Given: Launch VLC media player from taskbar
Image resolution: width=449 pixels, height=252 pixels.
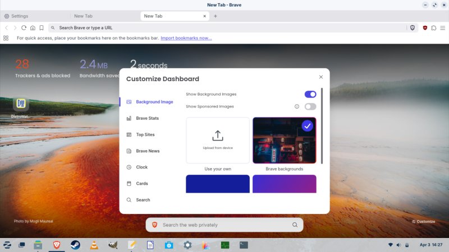Looking at the screenshot, I should (94, 245).
